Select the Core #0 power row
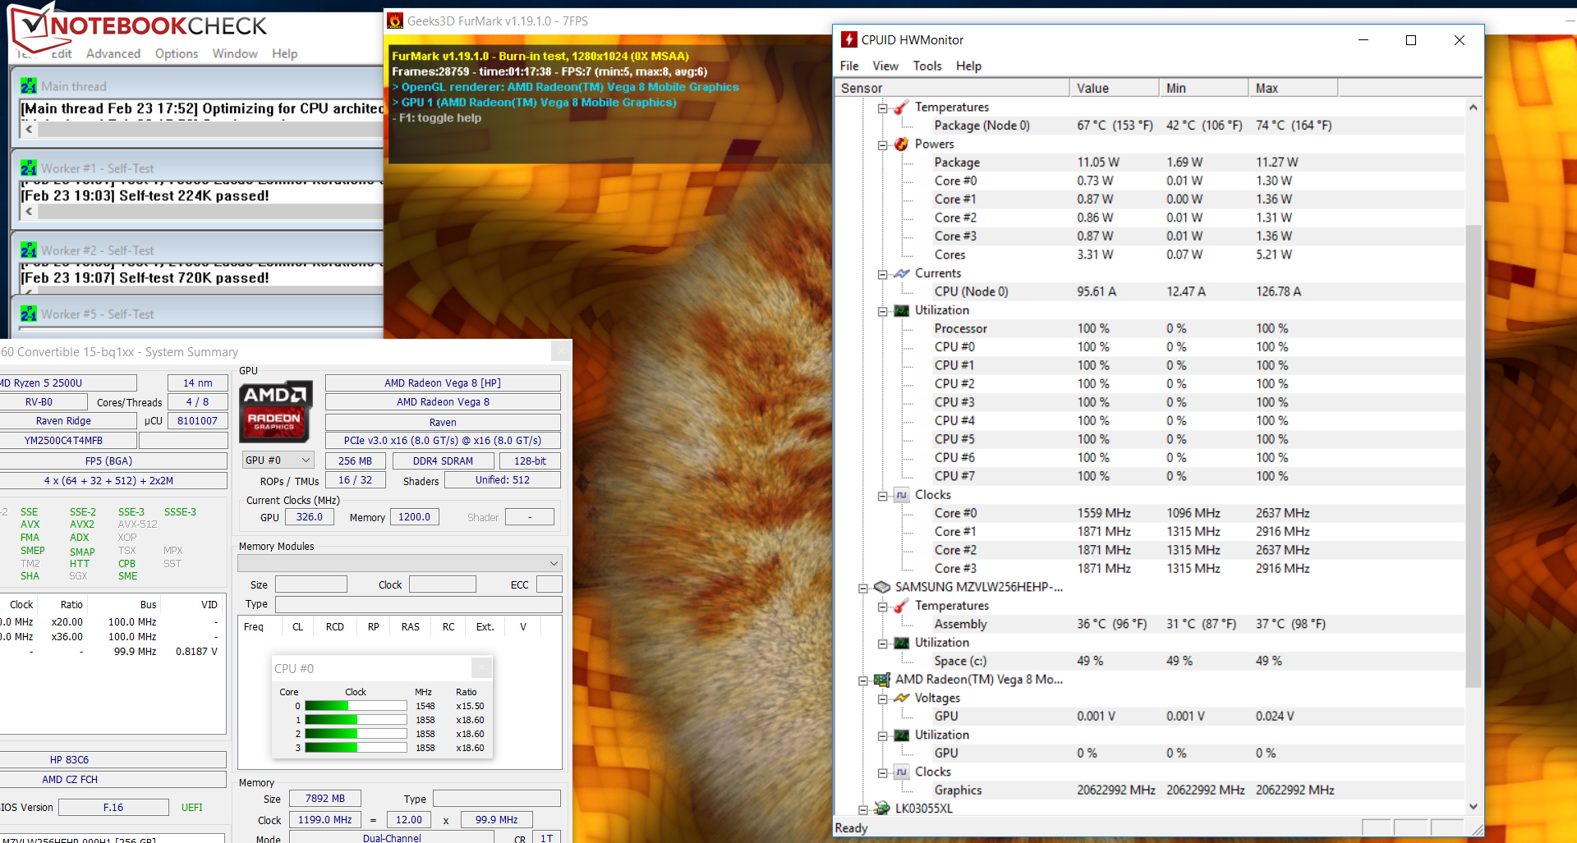The height and width of the screenshot is (843, 1577). (1150, 181)
